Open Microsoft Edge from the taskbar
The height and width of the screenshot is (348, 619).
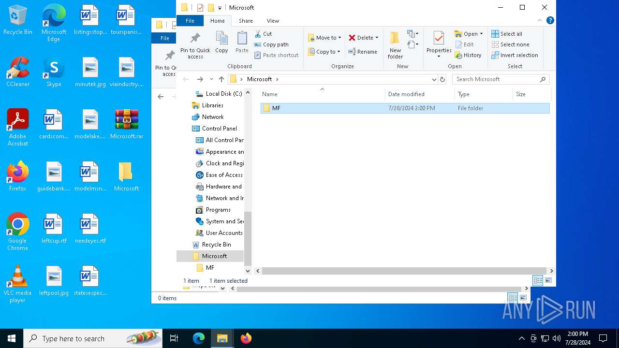tap(199, 338)
